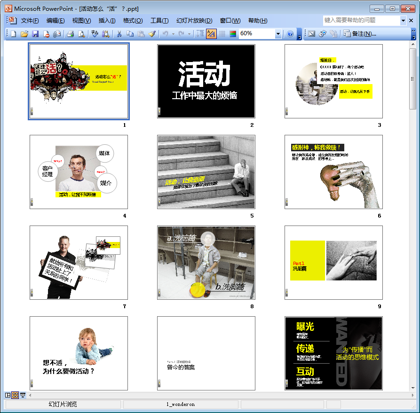Screen dimensions: 420x413
Task: Open the Speaker Notes 备注(N) button
Action: [x=360, y=34]
